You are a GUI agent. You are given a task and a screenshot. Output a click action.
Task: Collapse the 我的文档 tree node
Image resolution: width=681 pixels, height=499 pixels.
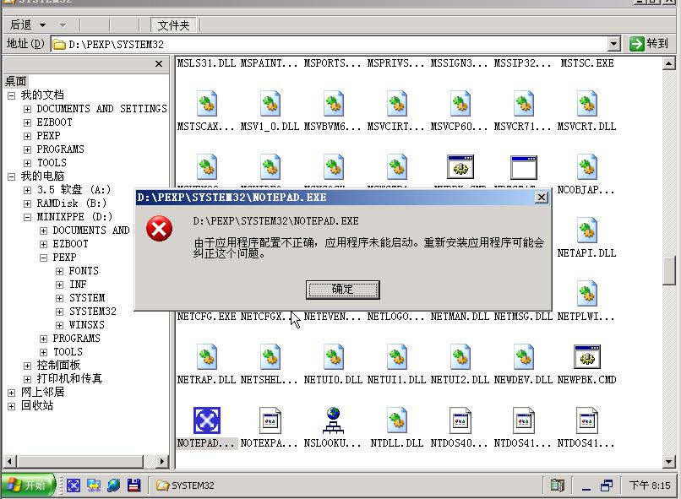(x=11, y=95)
